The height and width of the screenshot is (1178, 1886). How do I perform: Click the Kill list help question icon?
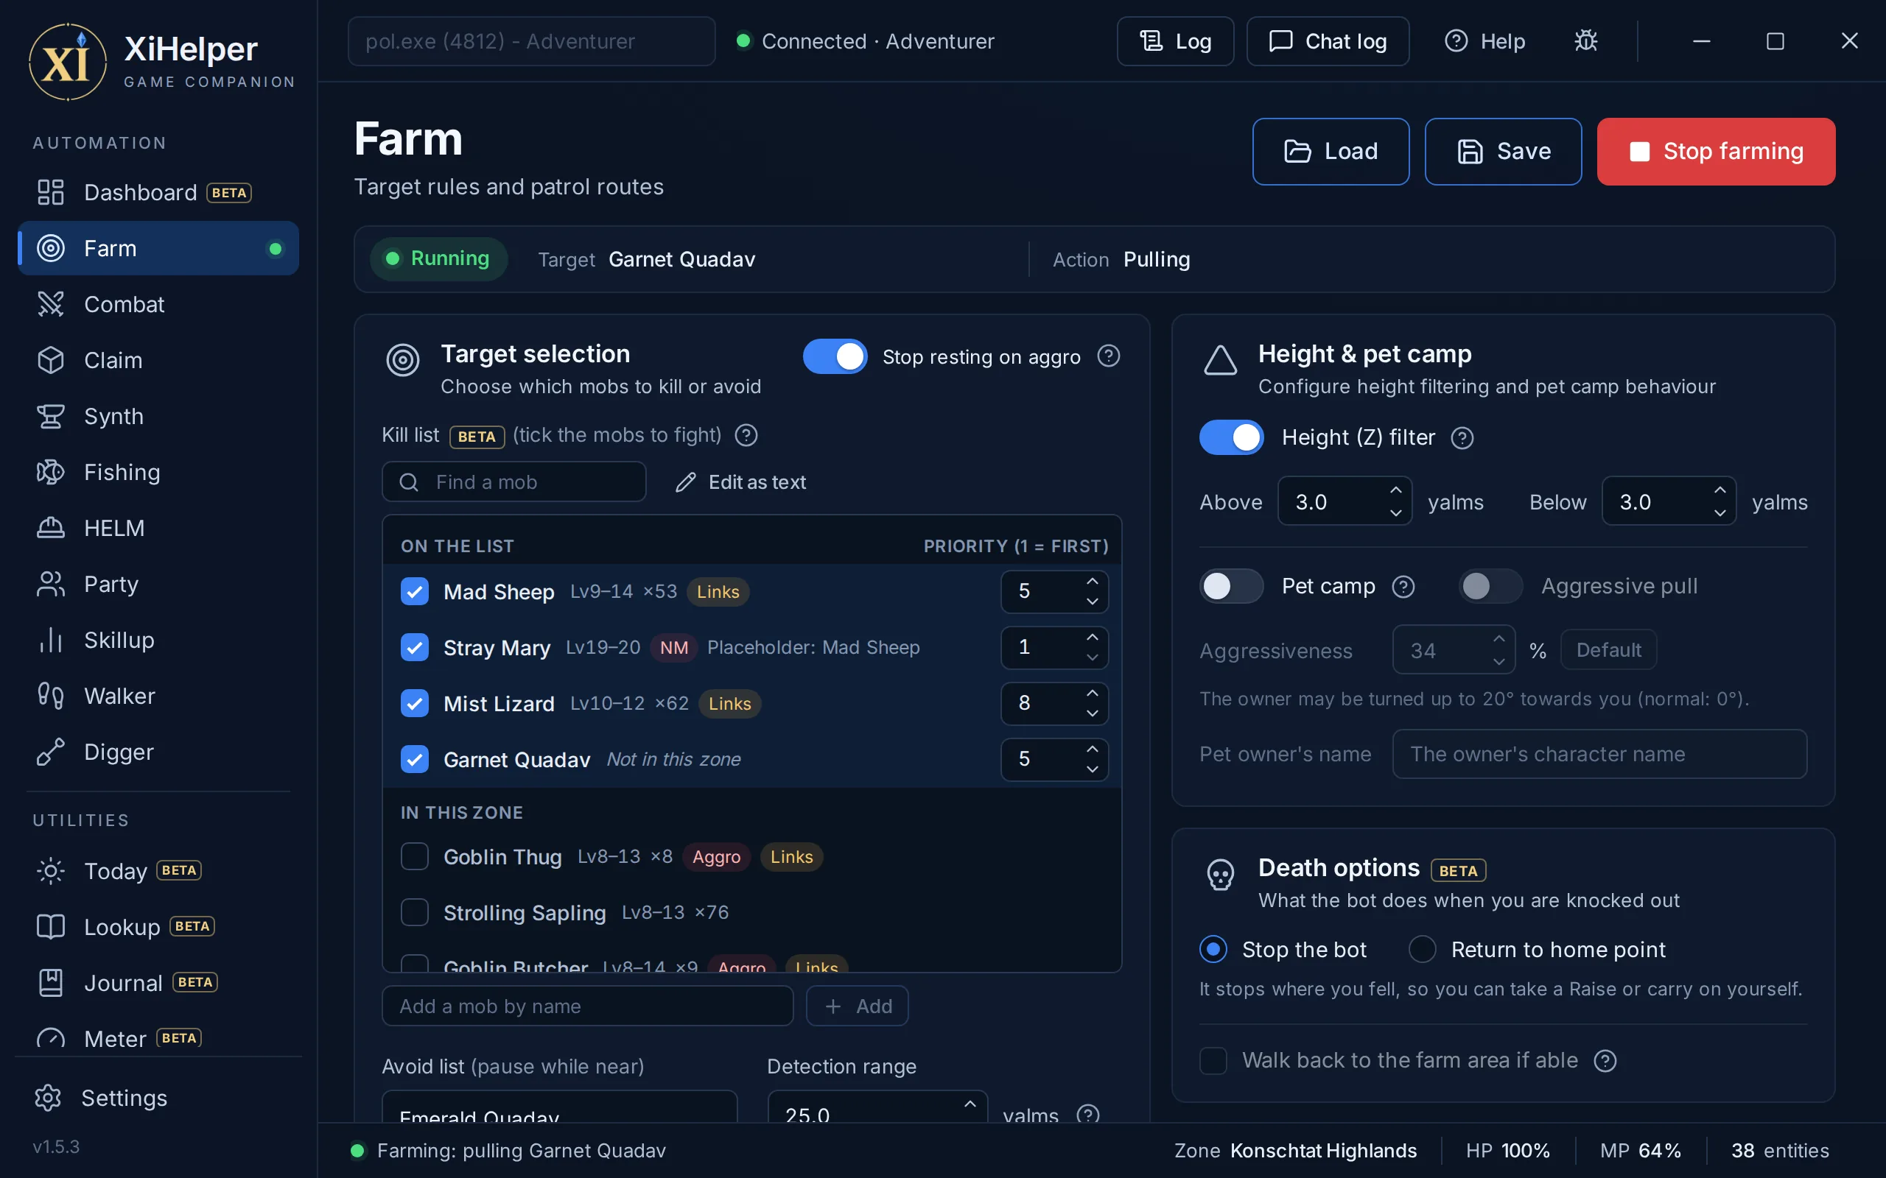coord(746,434)
